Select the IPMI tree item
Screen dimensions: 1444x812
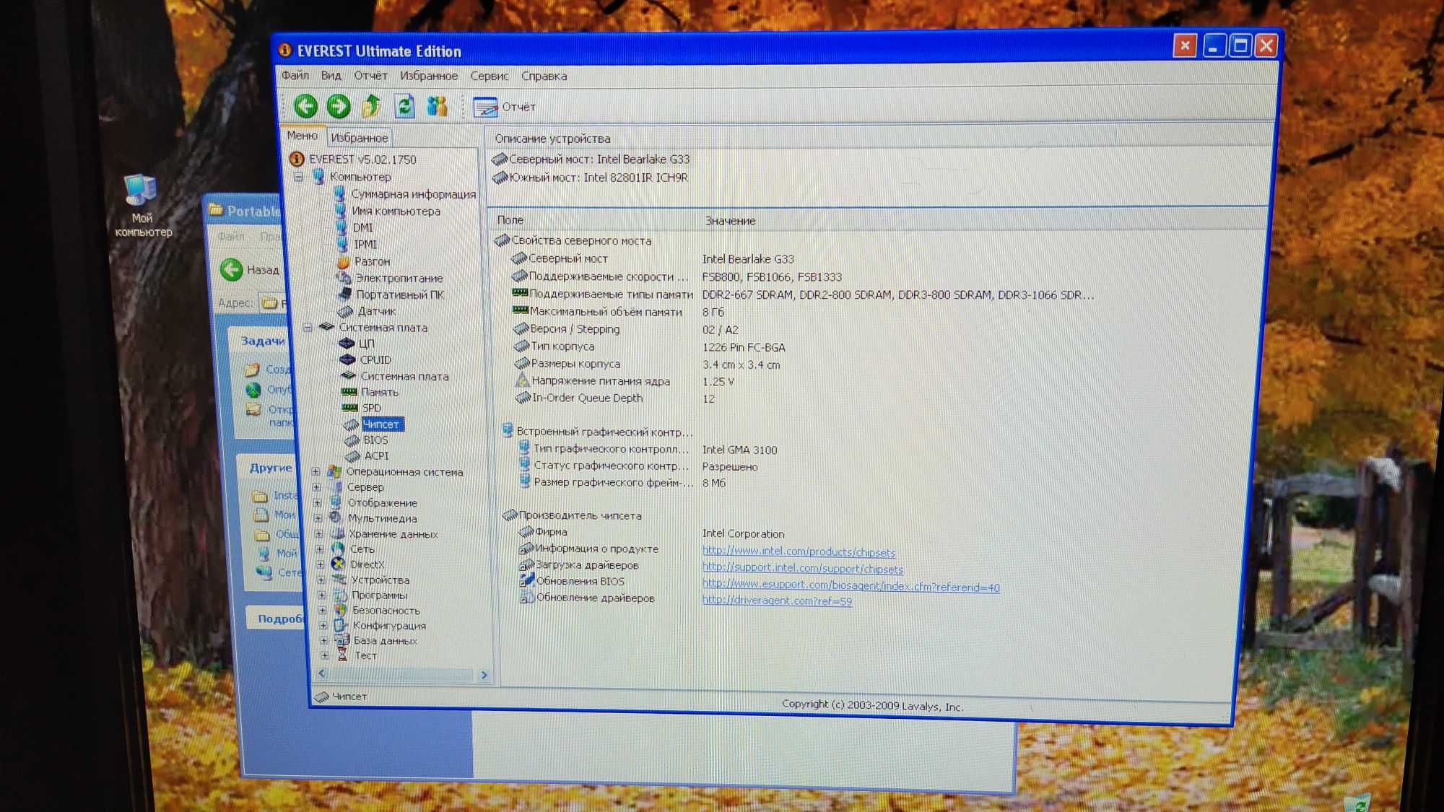(x=365, y=244)
